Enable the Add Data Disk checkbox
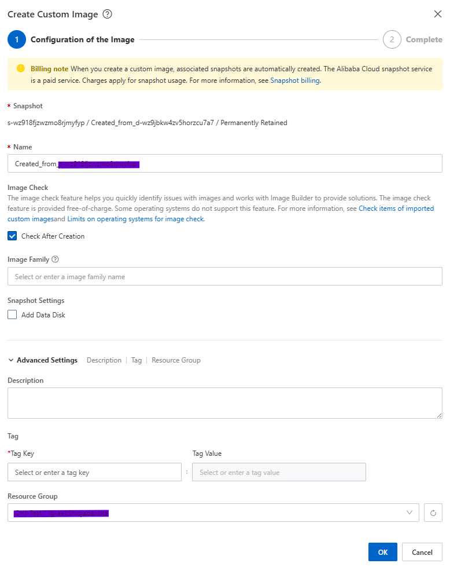 tap(13, 315)
